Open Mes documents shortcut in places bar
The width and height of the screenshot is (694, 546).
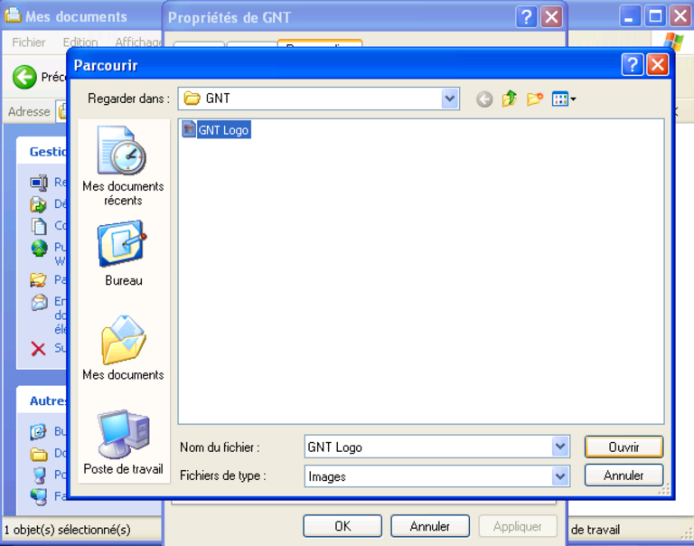(x=123, y=348)
